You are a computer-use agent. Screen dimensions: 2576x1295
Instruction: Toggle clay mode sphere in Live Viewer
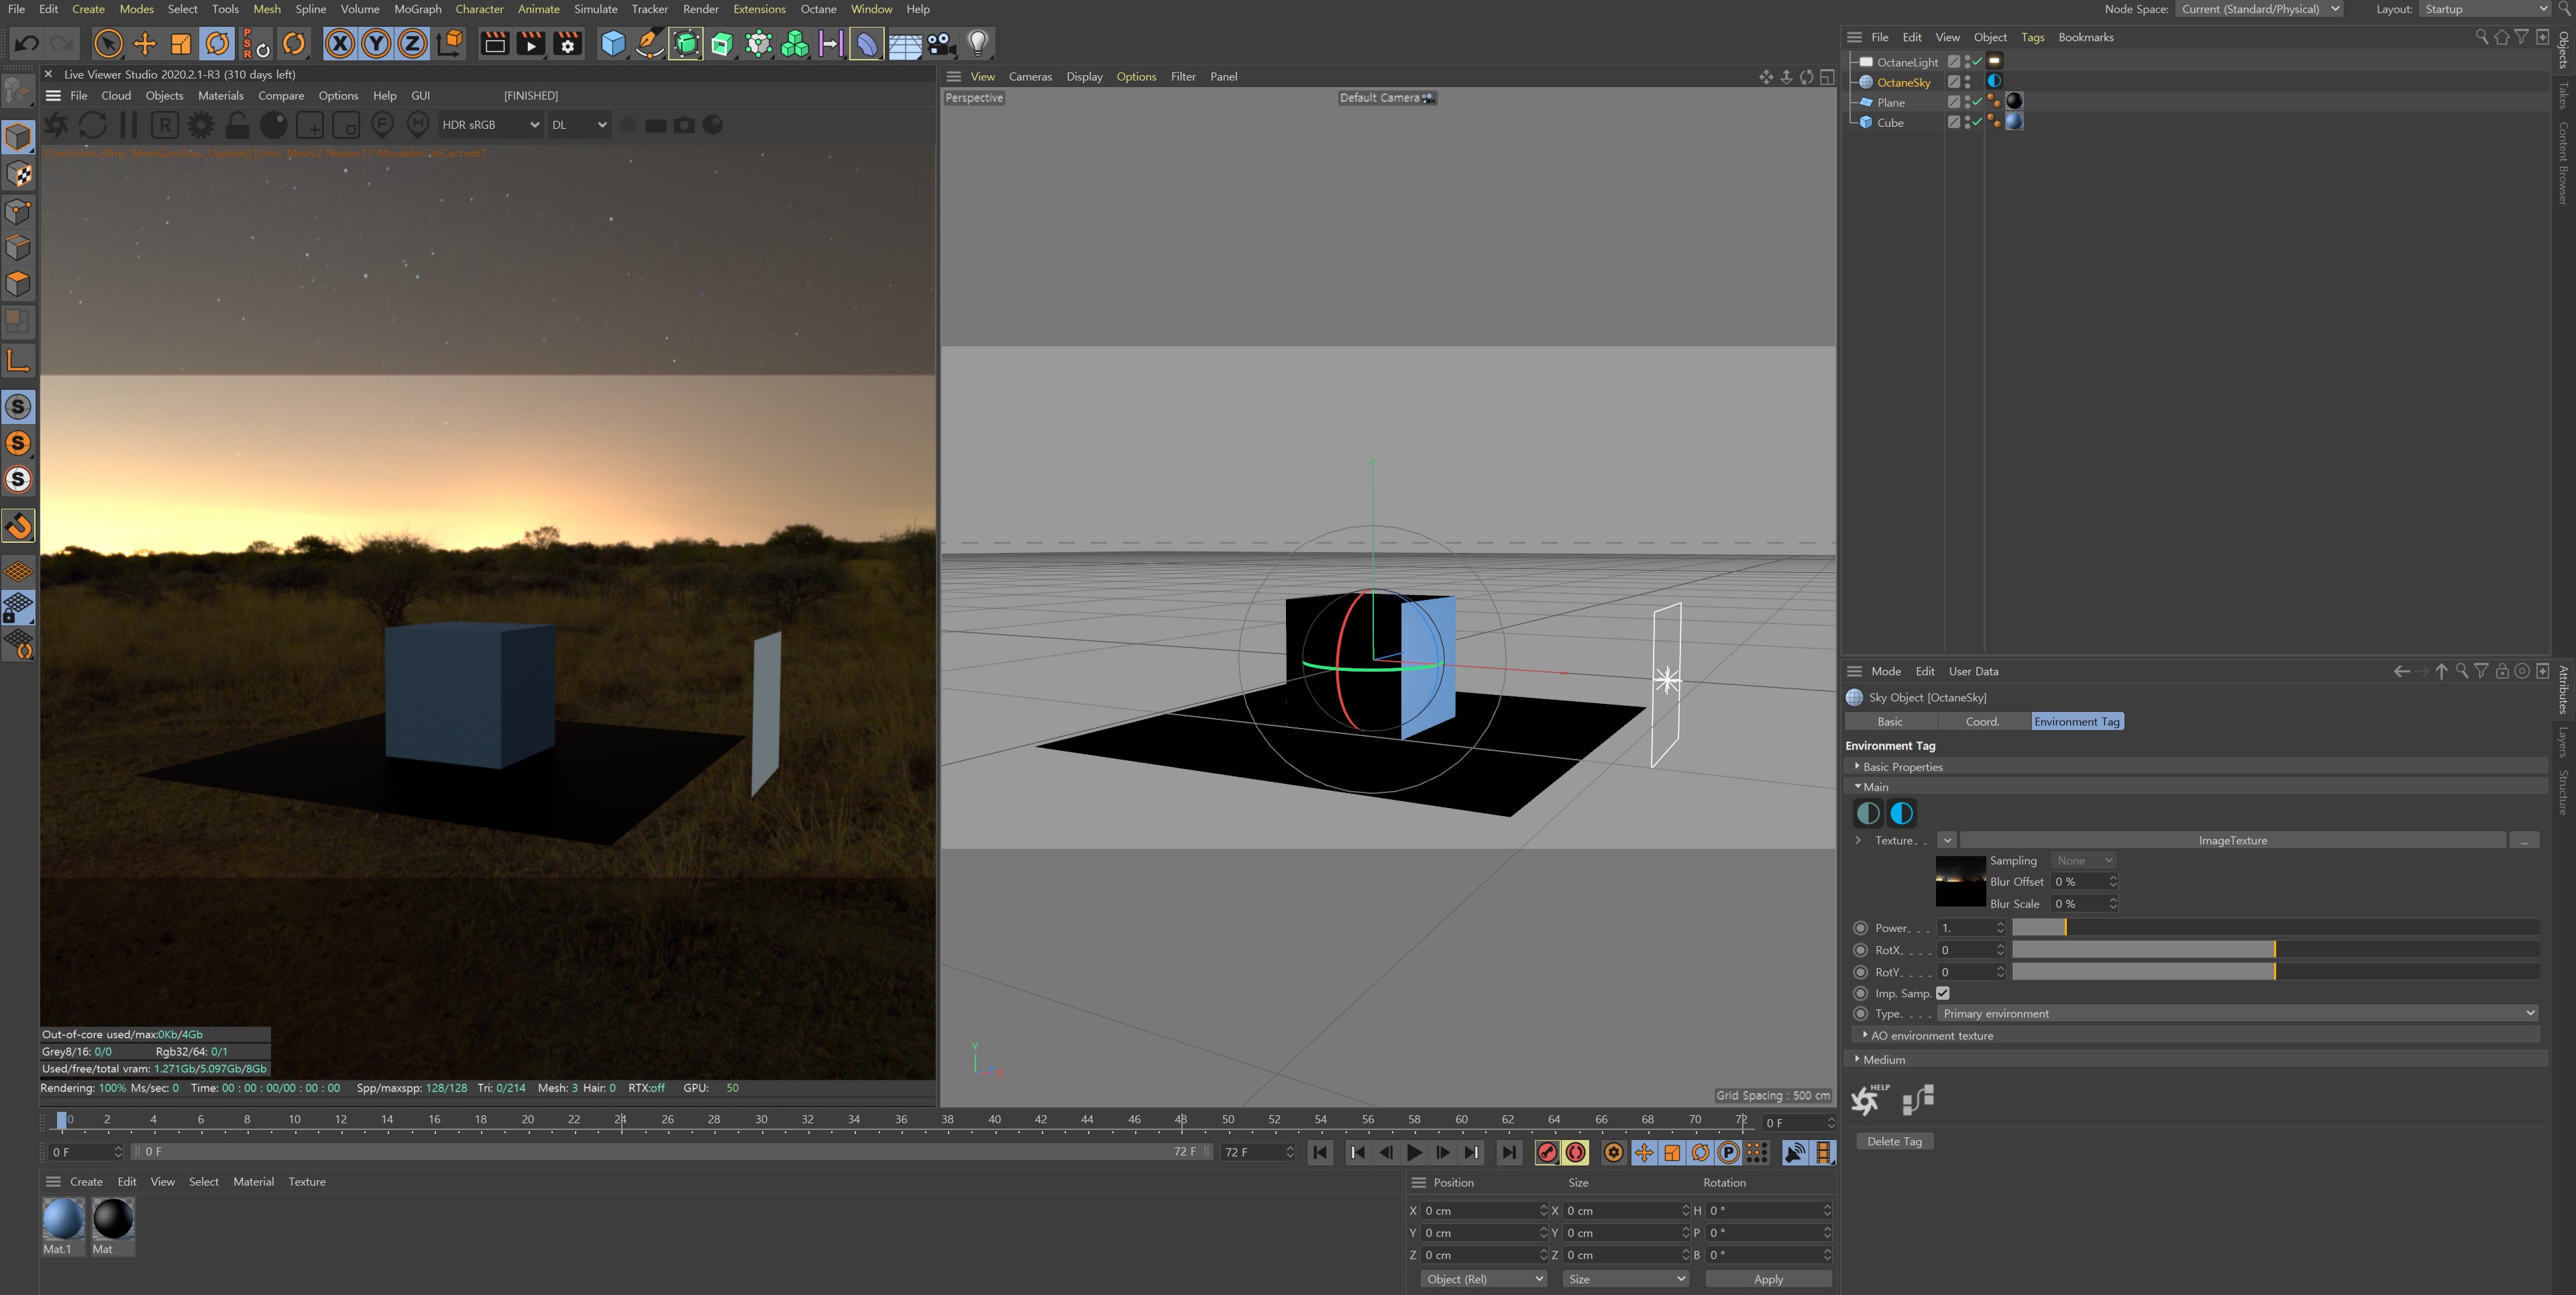click(x=273, y=125)
